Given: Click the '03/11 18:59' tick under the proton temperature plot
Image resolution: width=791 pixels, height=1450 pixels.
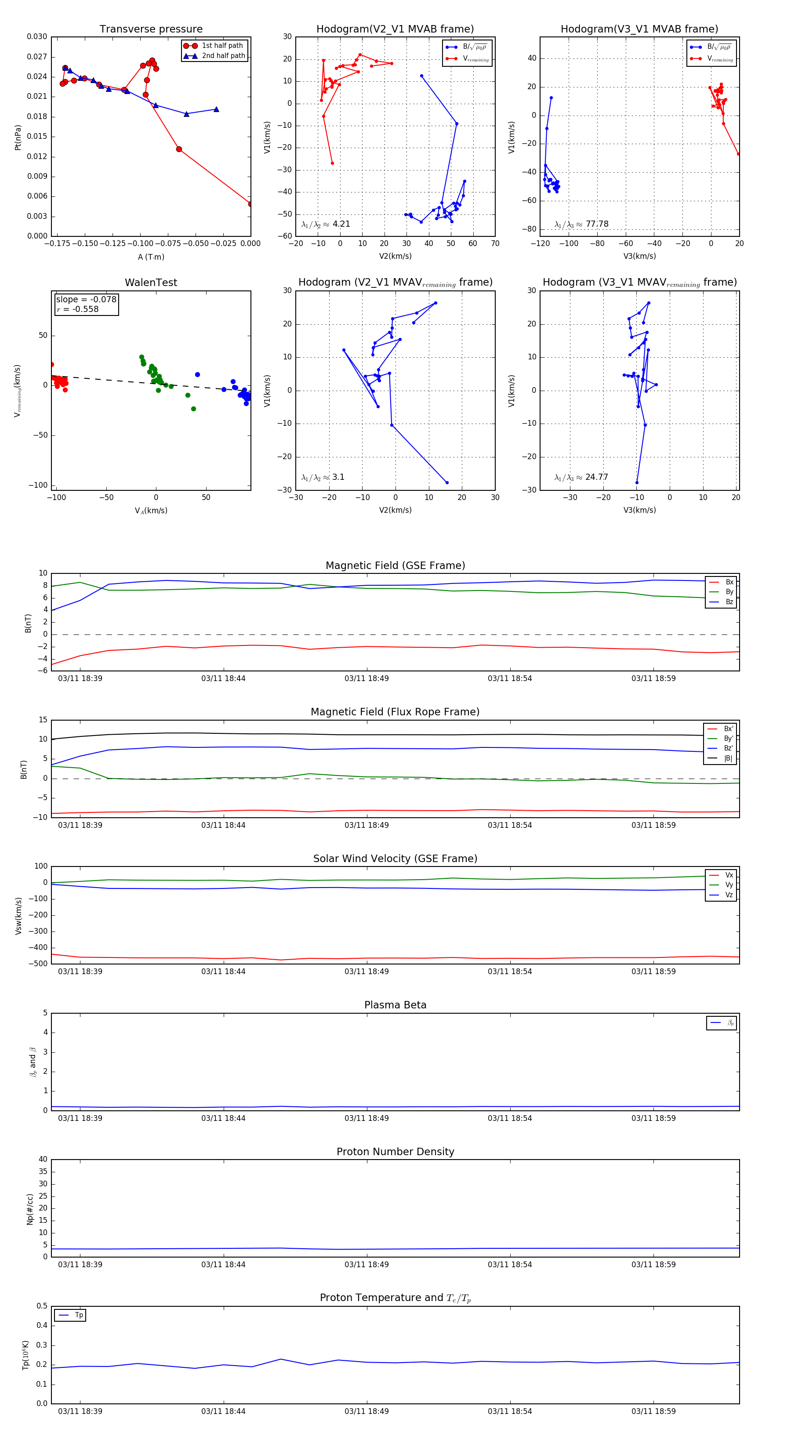Looking at the screenshot, I should tap(653, 1411).
